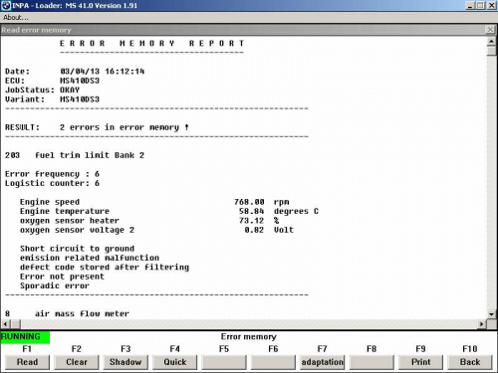Click 'emission related malfunction' line
This screenshot has width=498, height=373.
tap(90, 258)
